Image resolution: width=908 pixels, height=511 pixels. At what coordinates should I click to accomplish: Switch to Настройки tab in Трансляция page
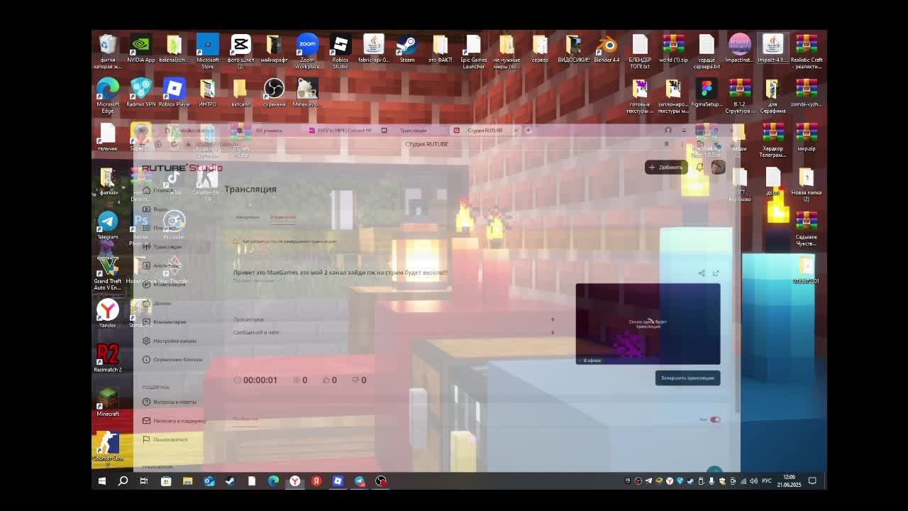pos(248,217)
